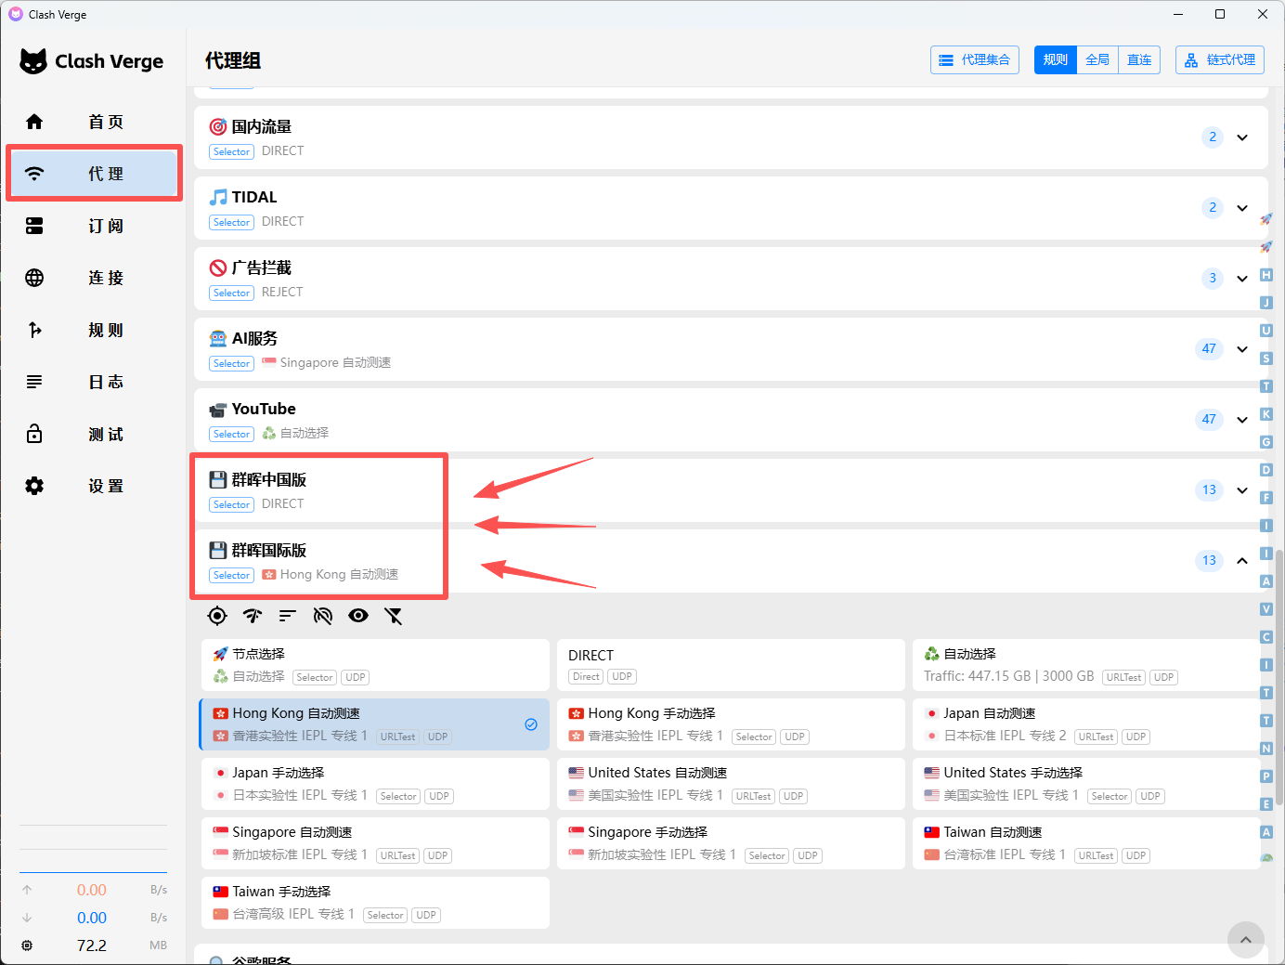Click the scroll-to-top arrow at bottom right

(1246, 939)
